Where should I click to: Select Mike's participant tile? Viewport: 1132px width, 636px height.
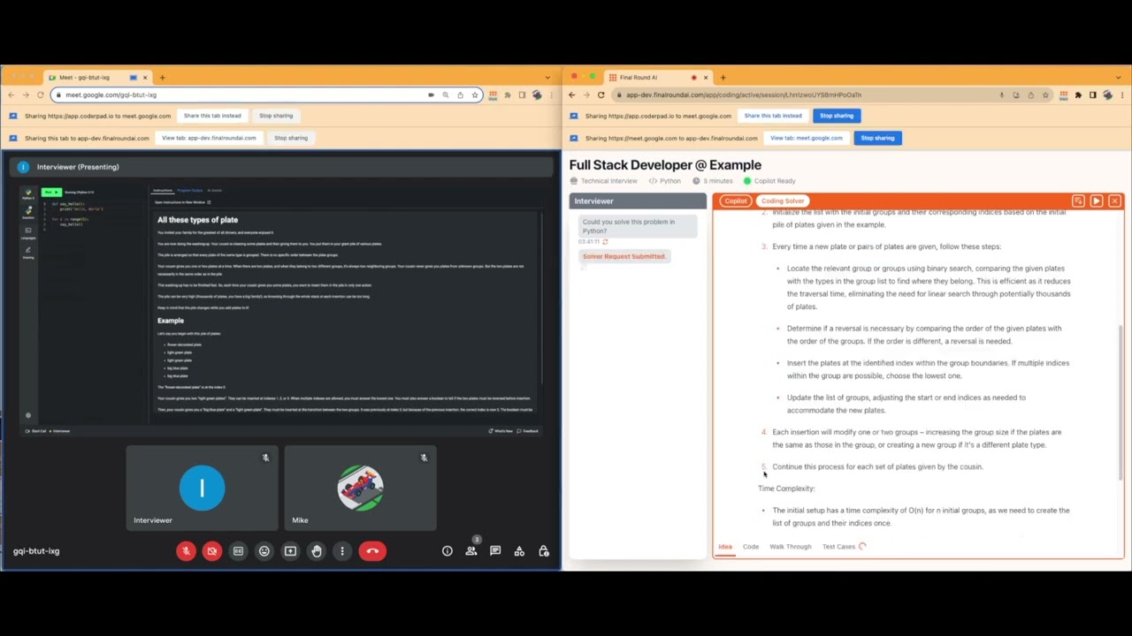tap(360, 488)
